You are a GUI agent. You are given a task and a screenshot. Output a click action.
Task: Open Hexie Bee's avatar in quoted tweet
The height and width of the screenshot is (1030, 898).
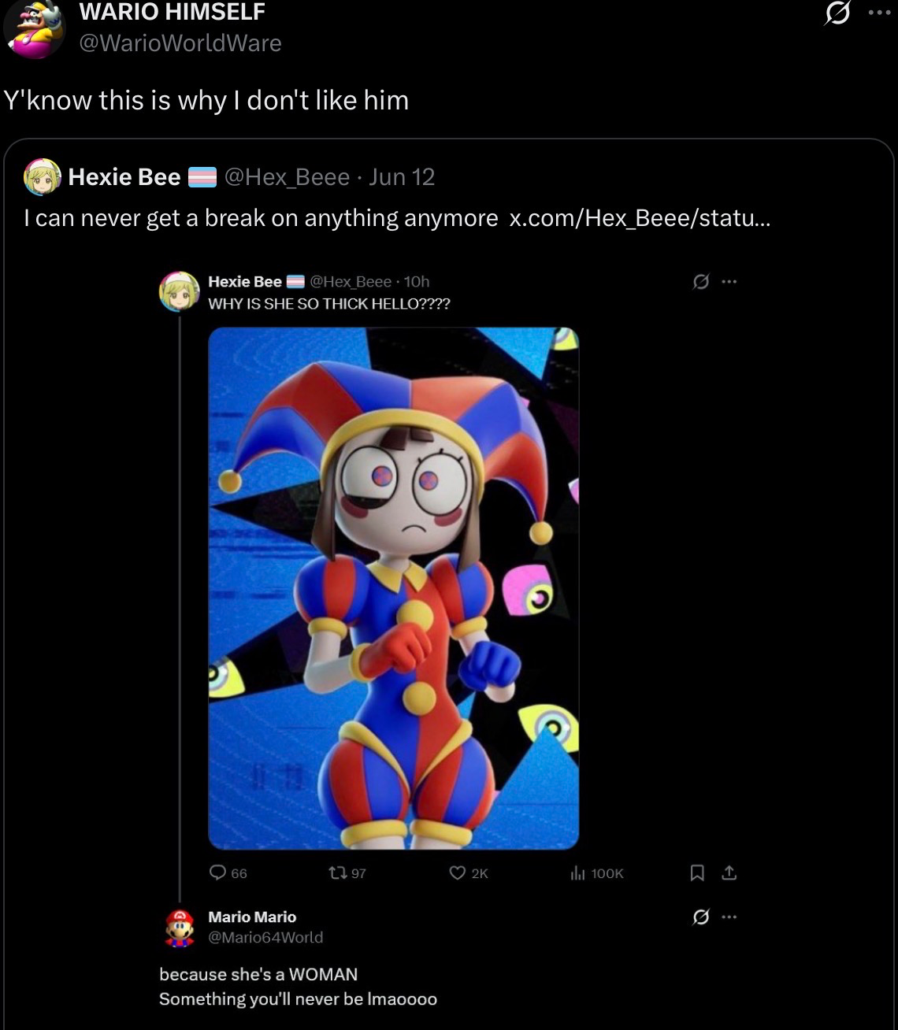(x=43, y=176)
